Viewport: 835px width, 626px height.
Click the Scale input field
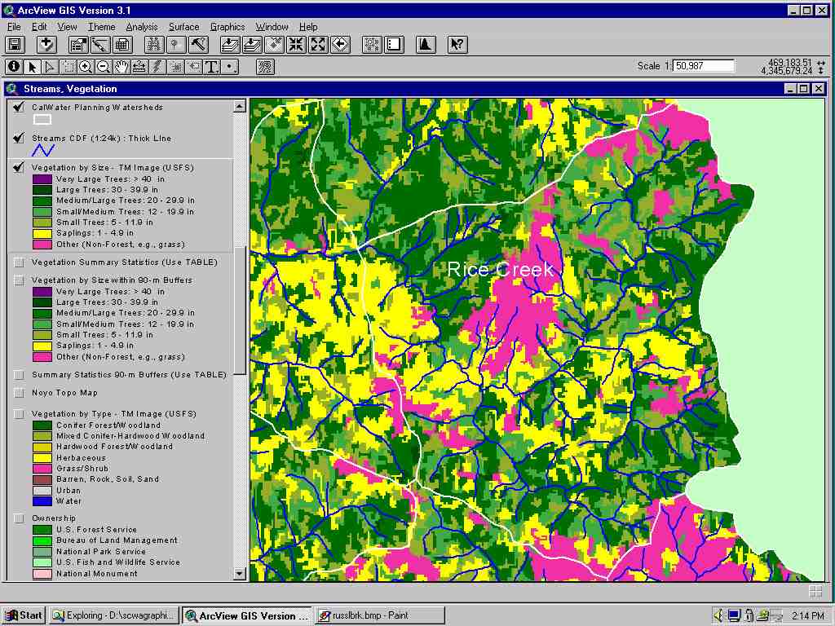click(704, 66)
